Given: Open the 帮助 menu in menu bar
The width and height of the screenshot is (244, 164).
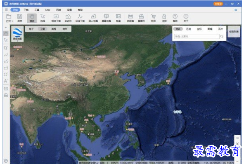Looking at the screenshot, I should click(x=80, y=10).
